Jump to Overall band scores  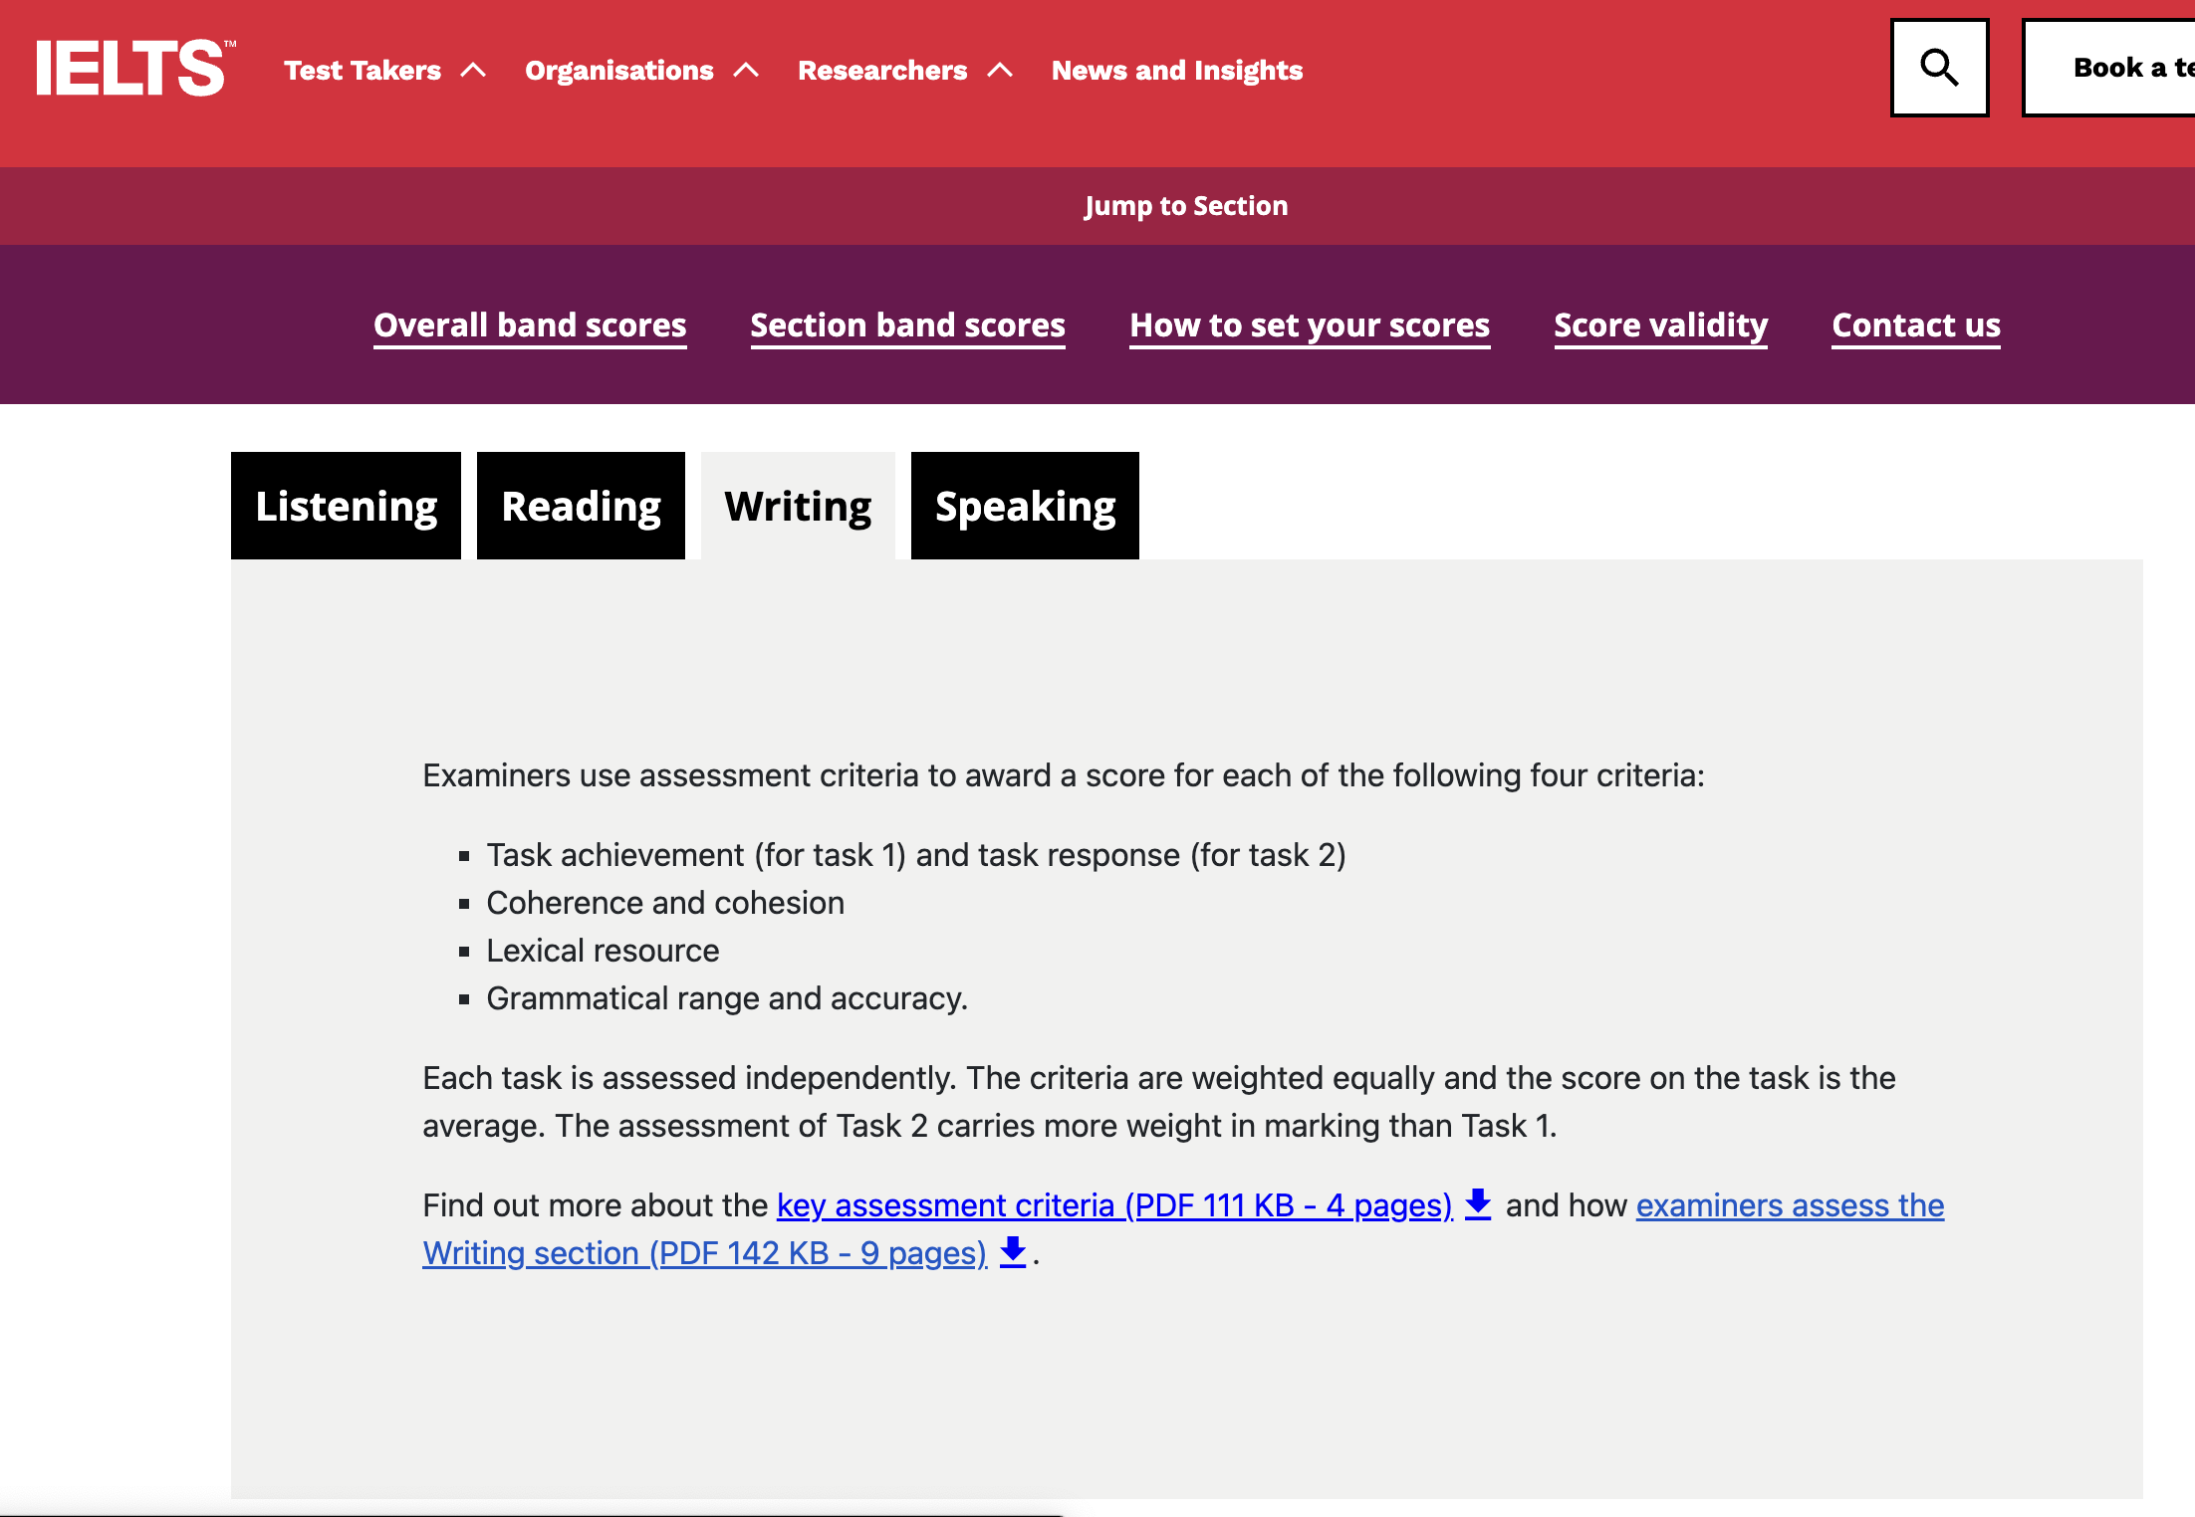[530, 325]
